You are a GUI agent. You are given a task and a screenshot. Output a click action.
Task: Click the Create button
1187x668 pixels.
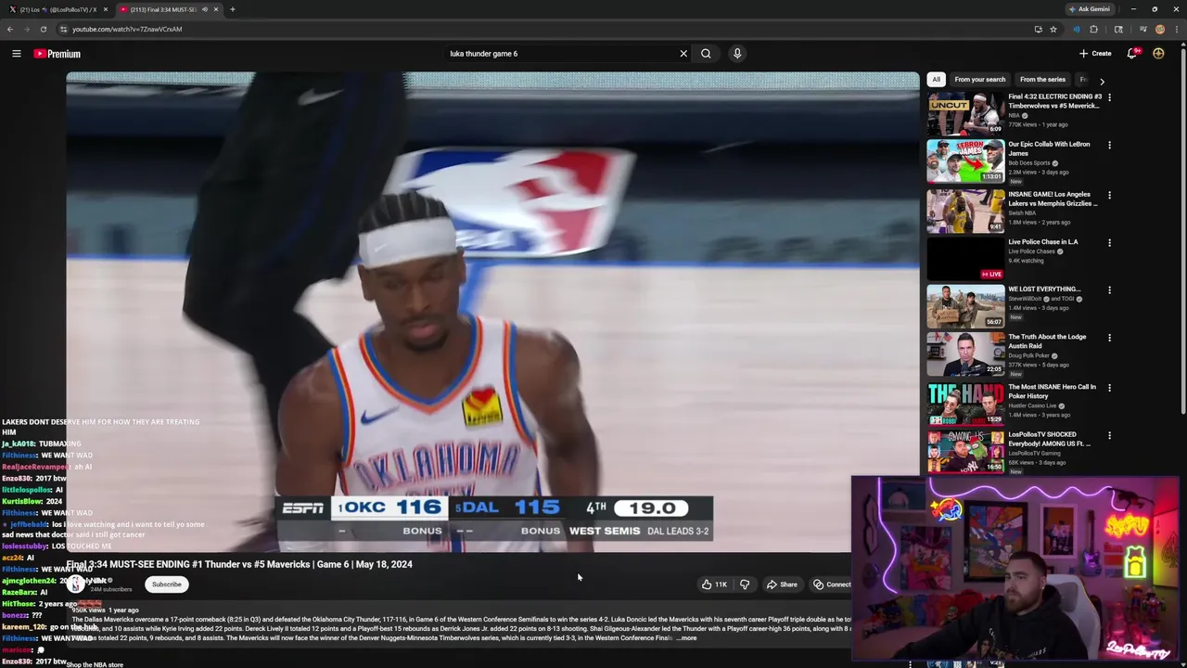pos(1095,54)
